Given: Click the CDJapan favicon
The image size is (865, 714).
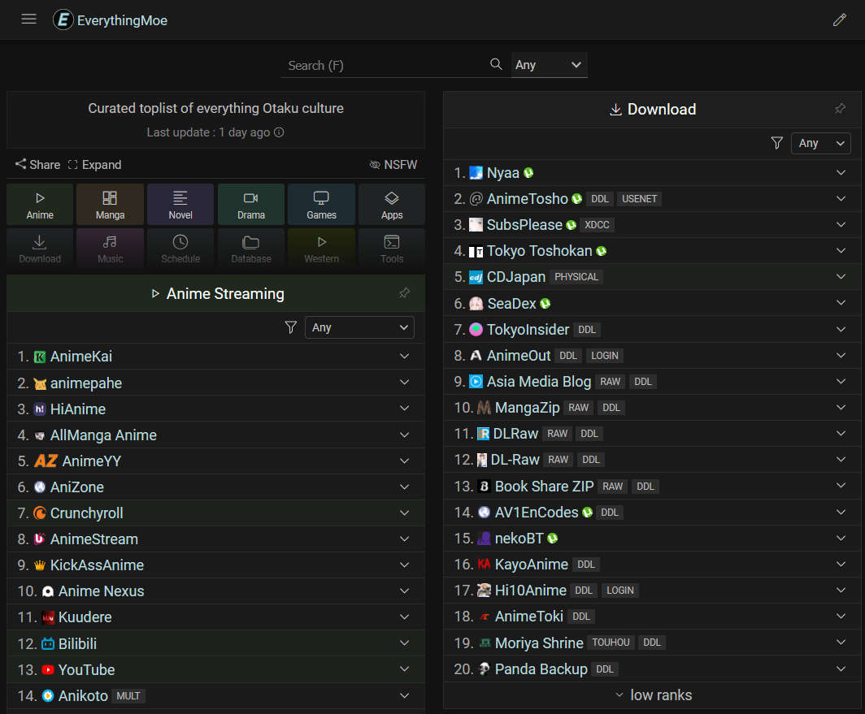Looking at the screenshot, I should pyautogui.click(x=476, y=277).
